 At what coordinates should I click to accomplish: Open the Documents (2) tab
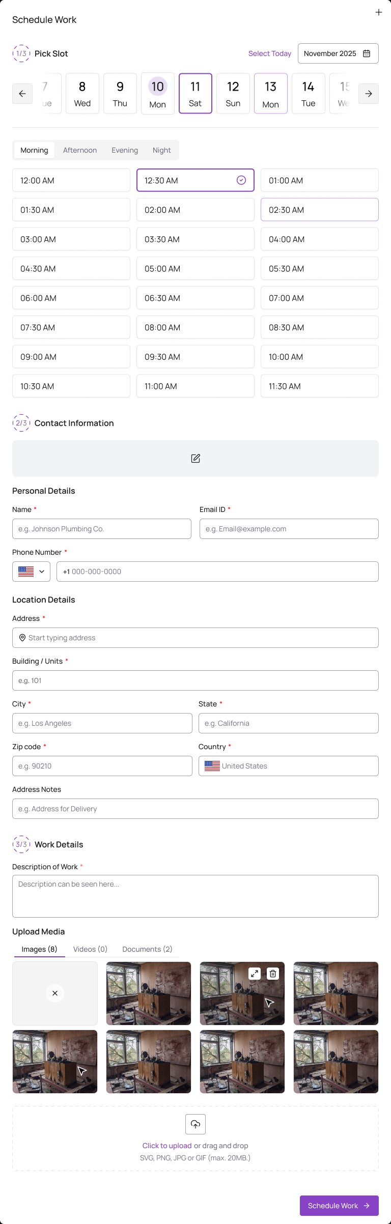tap(147, 949)
